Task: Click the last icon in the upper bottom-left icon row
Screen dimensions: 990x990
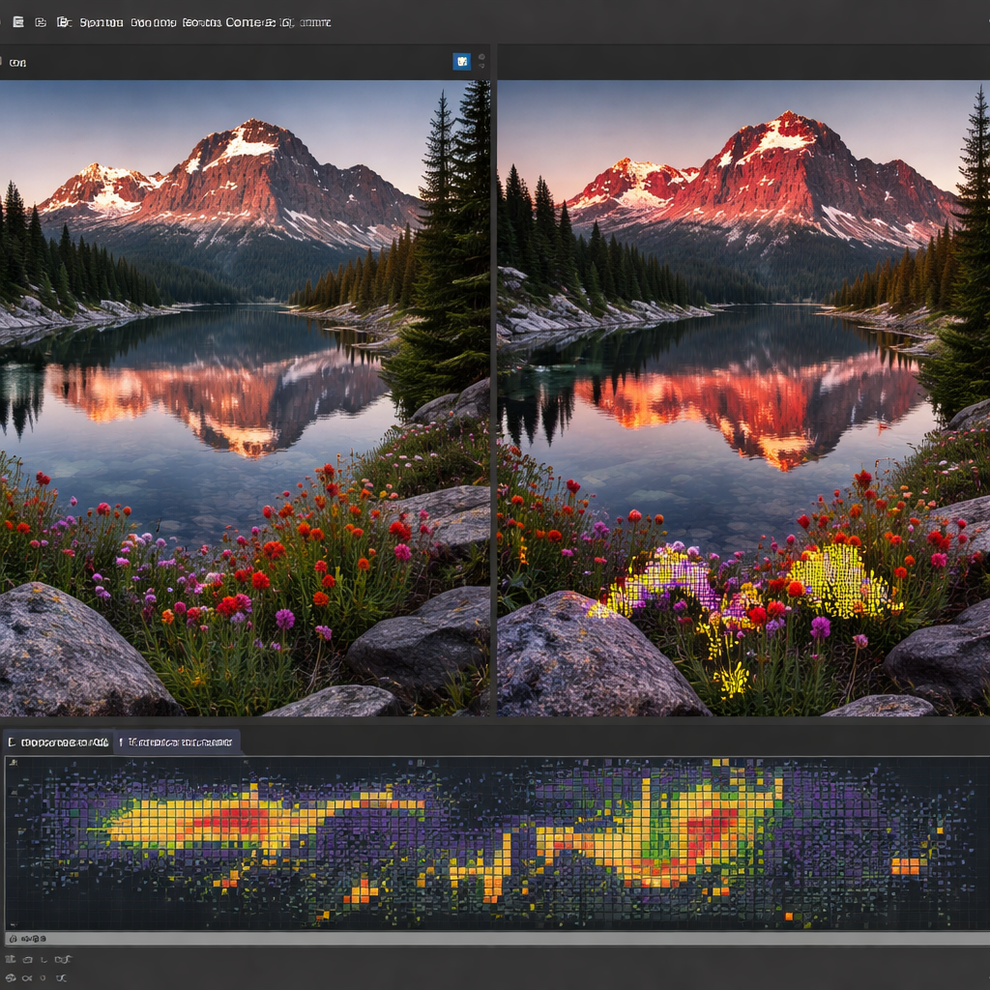Action: (x=62, y=960)
